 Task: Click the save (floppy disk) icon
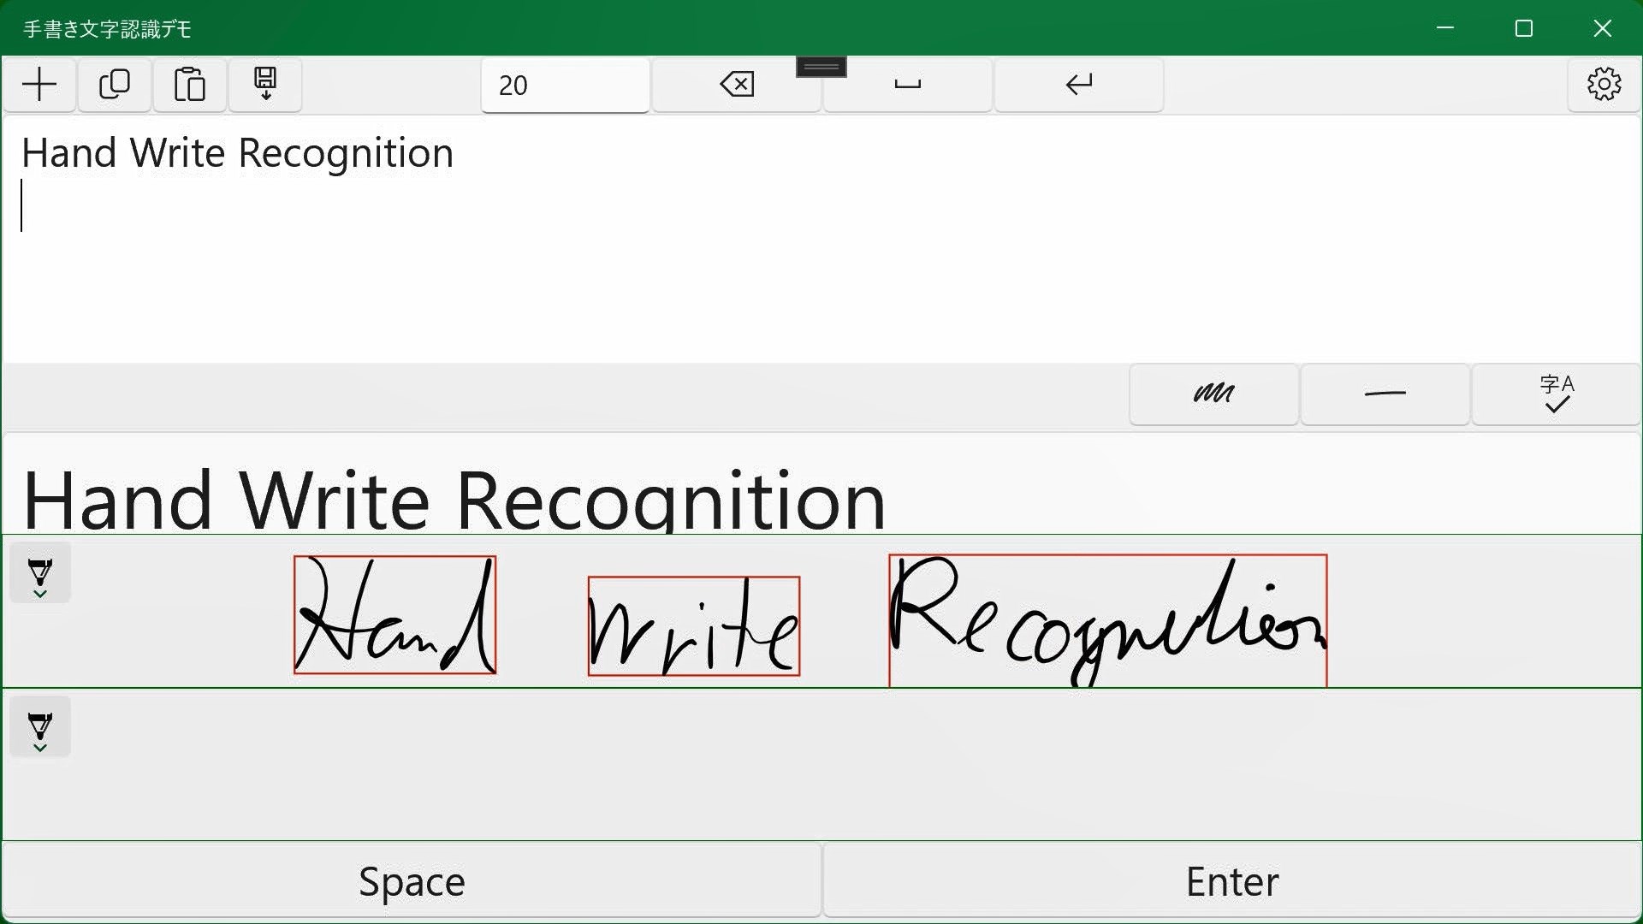tap(265, 85)
